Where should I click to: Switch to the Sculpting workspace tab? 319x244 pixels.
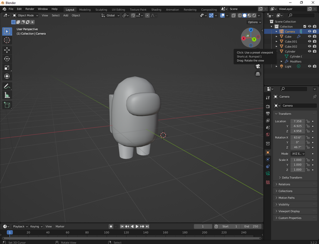tap(101, 10)
